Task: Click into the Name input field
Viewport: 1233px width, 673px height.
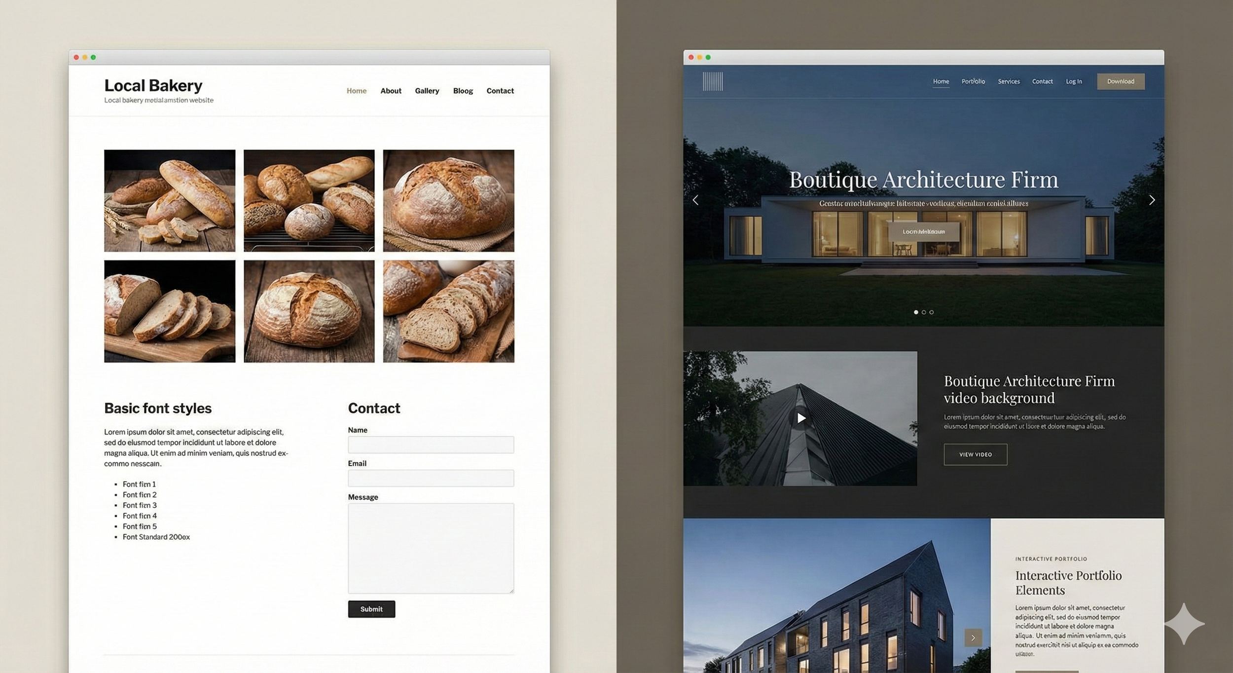Action: 431,445
